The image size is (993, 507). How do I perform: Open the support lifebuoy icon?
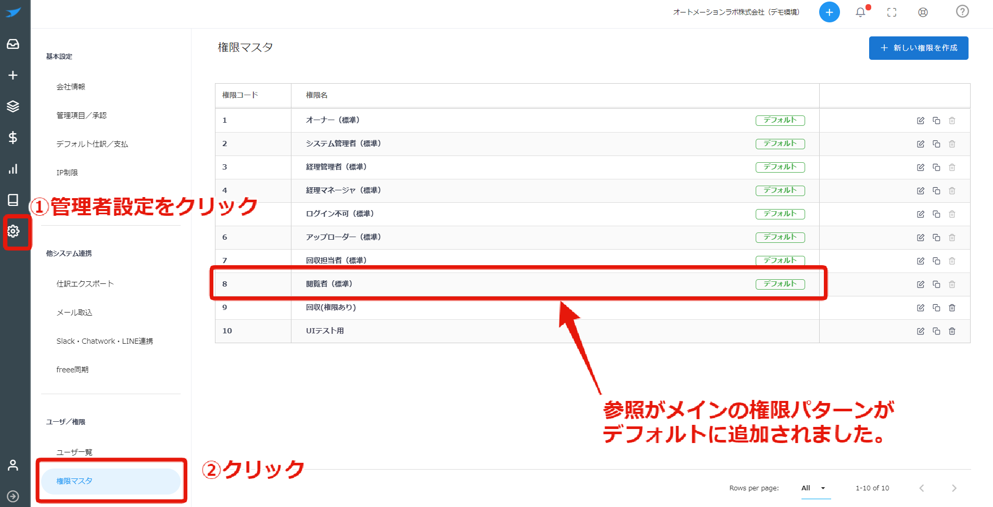click(923, 12)
